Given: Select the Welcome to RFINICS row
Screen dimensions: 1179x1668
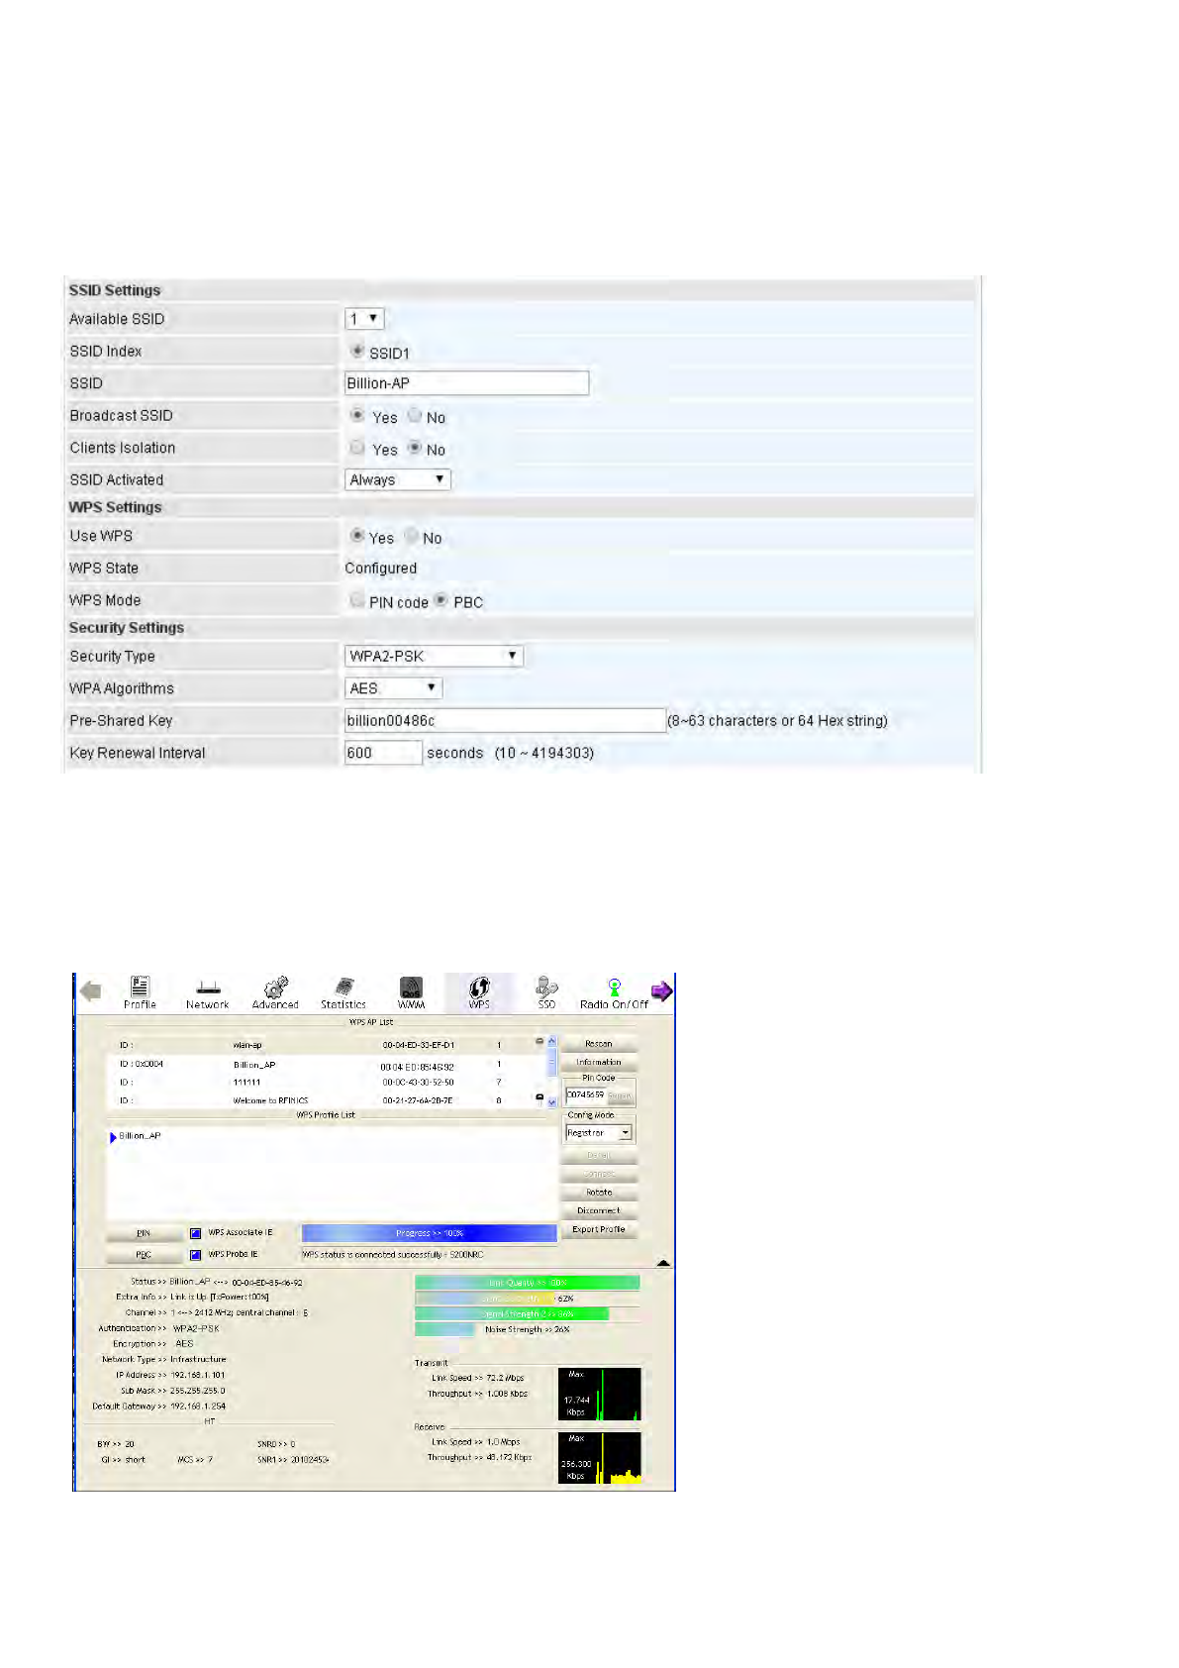Looking at the screenshot, I should [327, 1100].
